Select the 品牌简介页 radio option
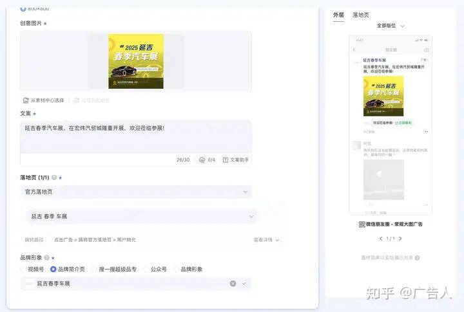Screen dimensions: 464x312 (x=53, y=270)
